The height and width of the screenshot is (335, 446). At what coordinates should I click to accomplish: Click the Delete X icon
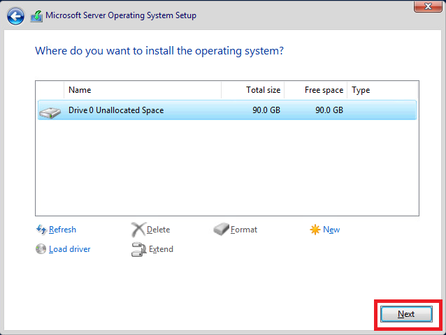click(138, 230)
